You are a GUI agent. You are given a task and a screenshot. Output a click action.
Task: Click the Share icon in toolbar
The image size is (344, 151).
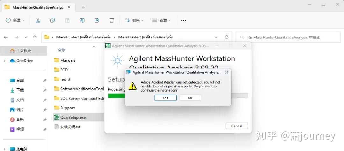[97, 20]
